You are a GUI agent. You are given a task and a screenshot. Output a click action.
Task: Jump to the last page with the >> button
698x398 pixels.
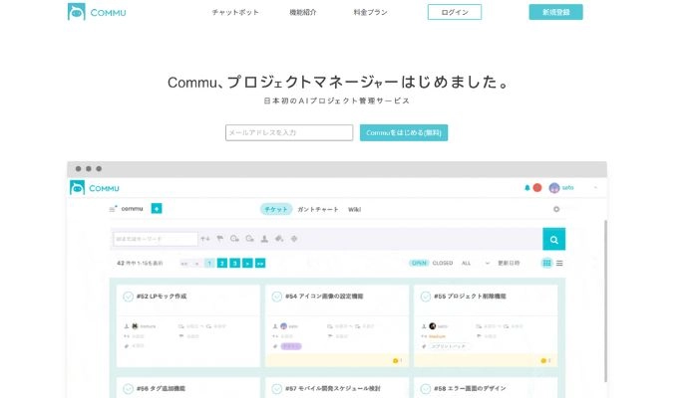coord(260,264)
